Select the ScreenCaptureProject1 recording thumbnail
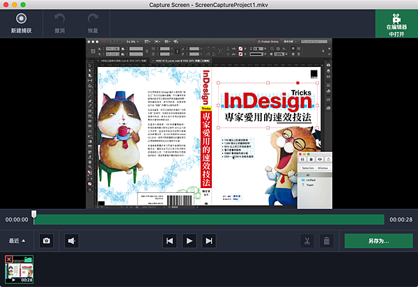This screenshot has width=418, height=287. coord(20,270)
